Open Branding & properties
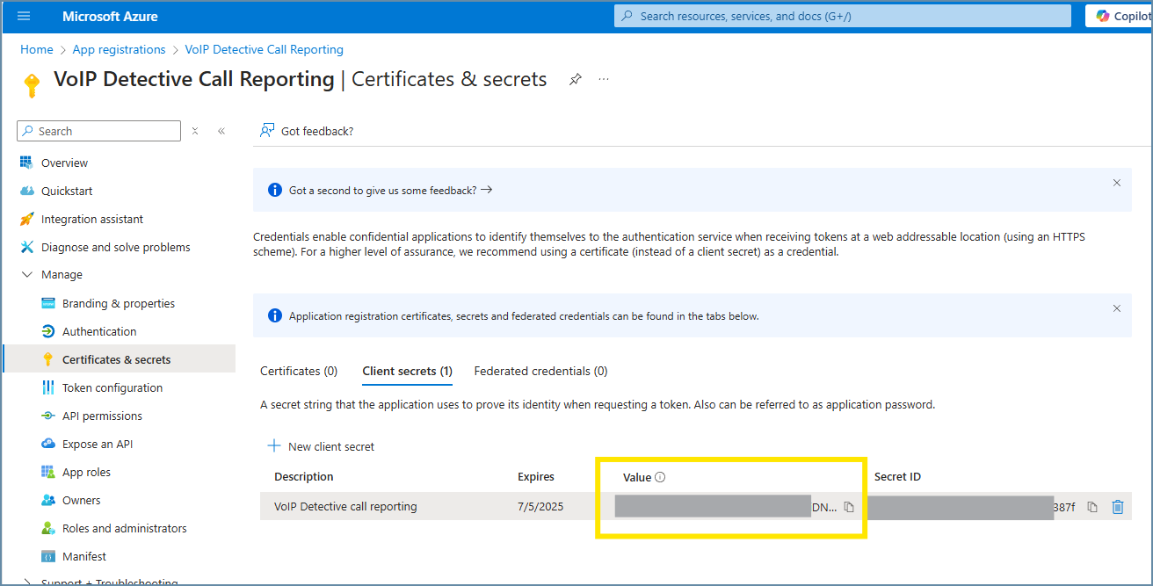This screenshot has width=1153, height=586. (x=119, y=303)
